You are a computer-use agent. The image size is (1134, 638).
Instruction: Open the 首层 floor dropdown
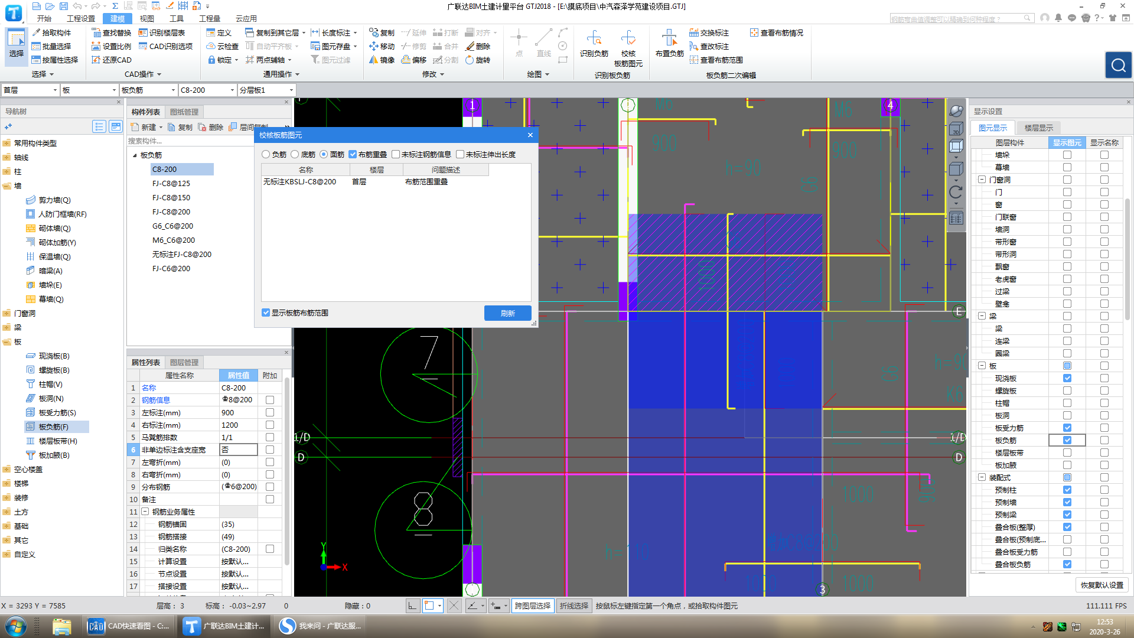click(x=30, y=90)
